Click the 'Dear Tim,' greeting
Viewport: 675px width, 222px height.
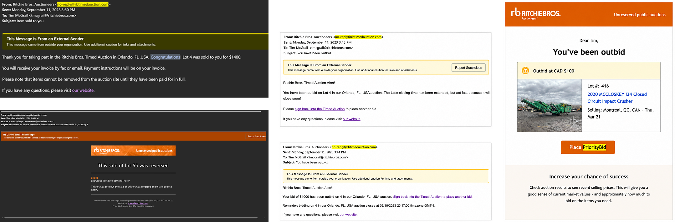(x=589, y=41)
